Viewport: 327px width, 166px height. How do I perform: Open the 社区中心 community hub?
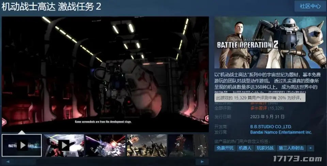[x=310, y=6]
